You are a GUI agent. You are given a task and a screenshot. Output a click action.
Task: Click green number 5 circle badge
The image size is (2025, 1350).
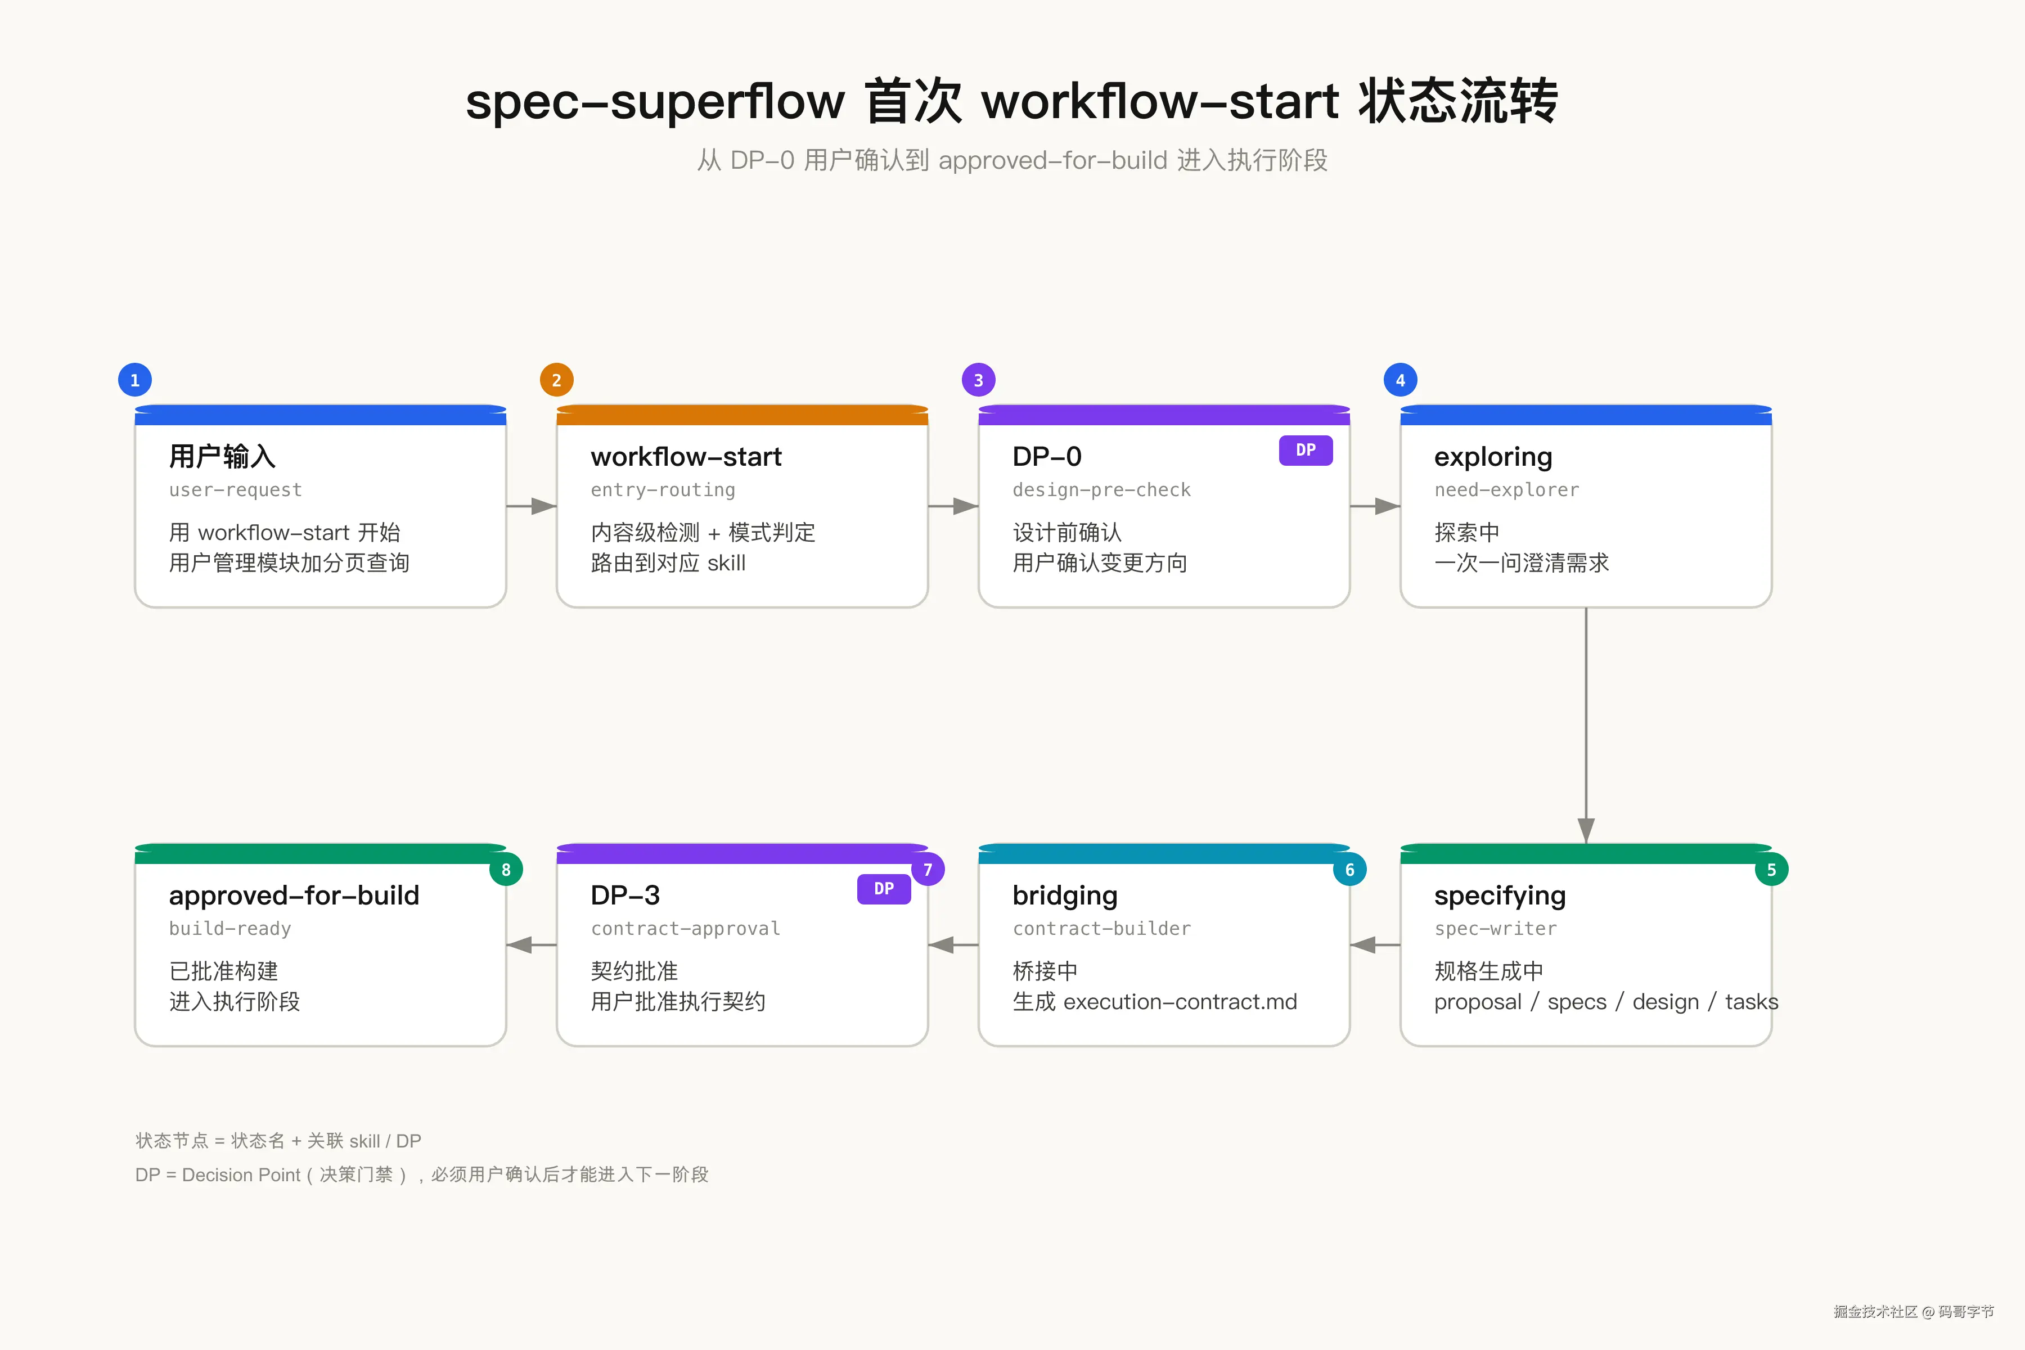[1771, 870]
